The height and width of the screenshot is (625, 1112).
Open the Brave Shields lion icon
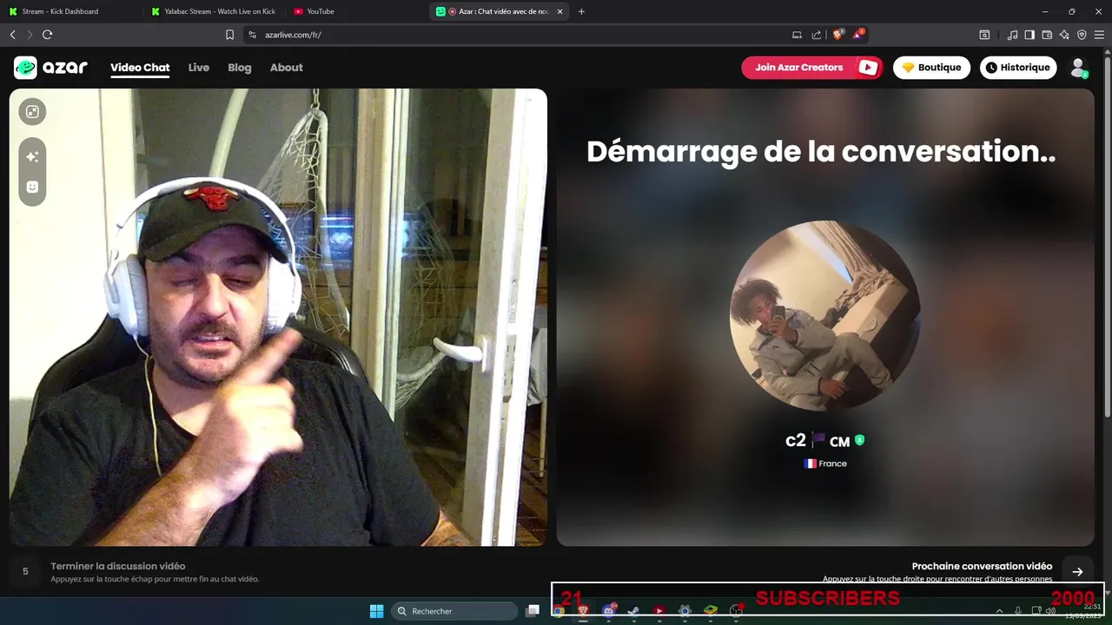coord(837,35)
